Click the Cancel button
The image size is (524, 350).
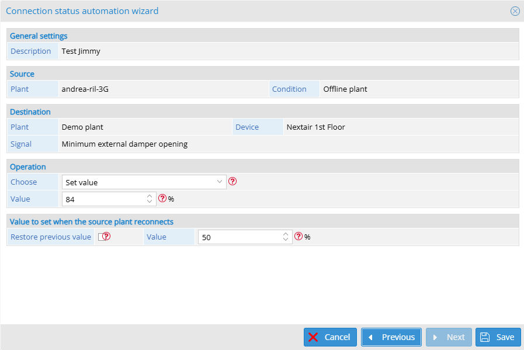tap(330, 337)
